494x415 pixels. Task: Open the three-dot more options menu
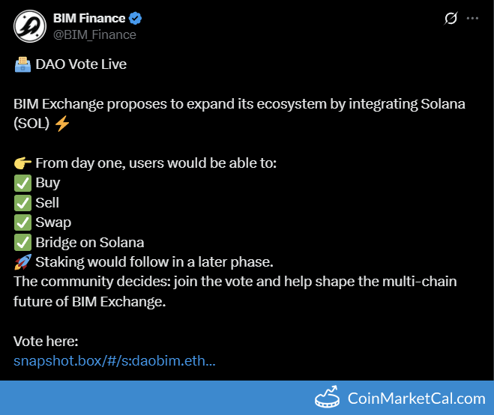(x=472, y=18)
